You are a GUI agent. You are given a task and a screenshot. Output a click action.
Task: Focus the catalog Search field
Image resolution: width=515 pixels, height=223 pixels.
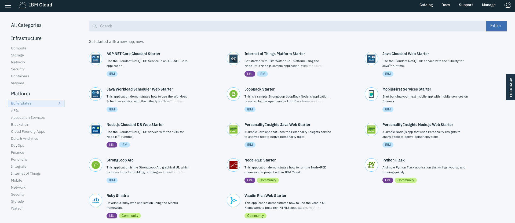[x=287, y=26]
